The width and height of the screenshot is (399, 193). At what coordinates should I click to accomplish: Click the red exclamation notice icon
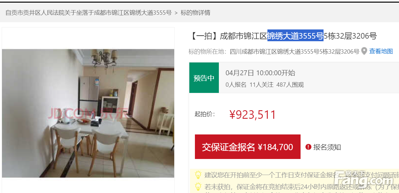click(308, 147)
